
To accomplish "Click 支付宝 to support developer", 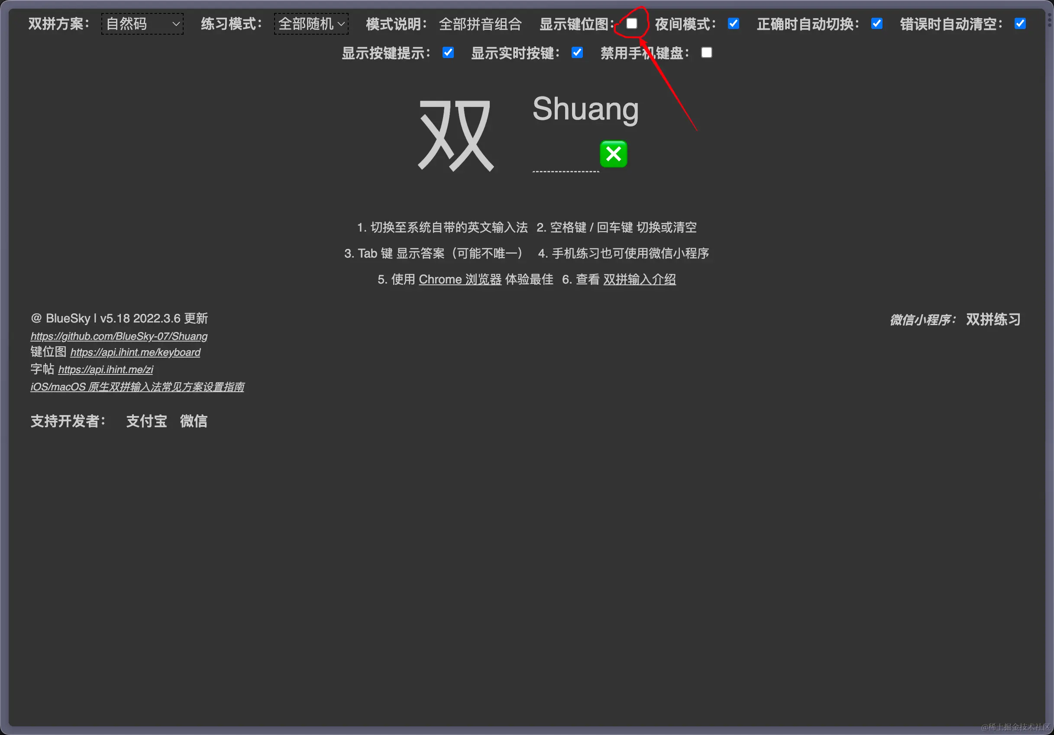I will [x=146, y=421].
